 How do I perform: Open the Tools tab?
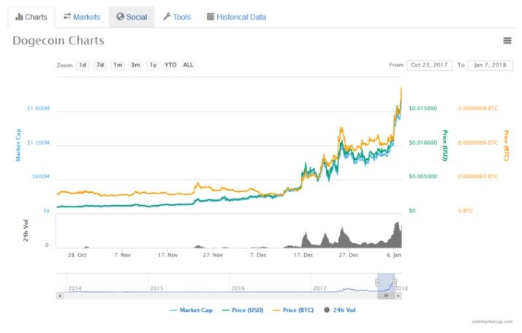point(177,17)
